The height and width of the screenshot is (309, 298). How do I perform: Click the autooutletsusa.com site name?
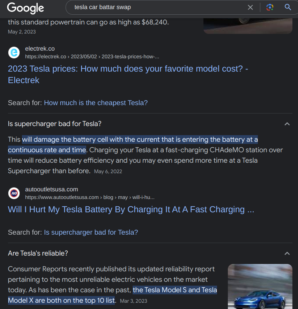(x=51, y=189)
